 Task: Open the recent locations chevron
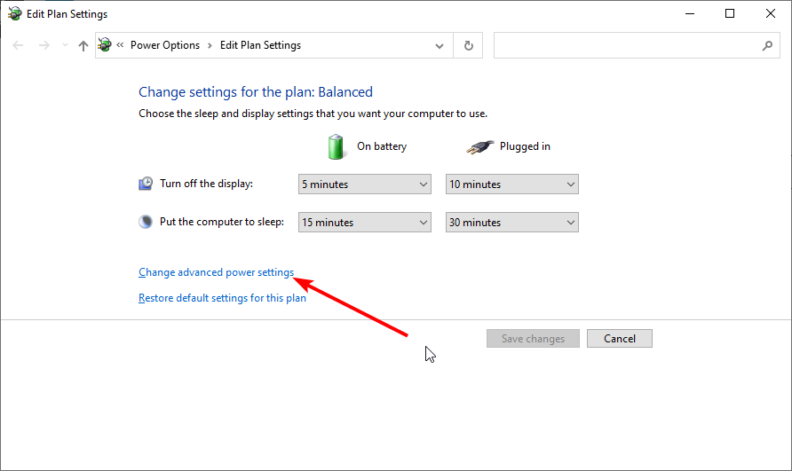coord(65,45)
